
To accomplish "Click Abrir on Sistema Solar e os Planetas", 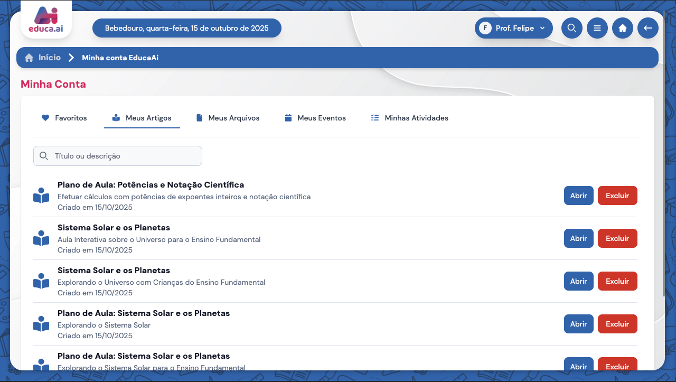I will [578, 238].
